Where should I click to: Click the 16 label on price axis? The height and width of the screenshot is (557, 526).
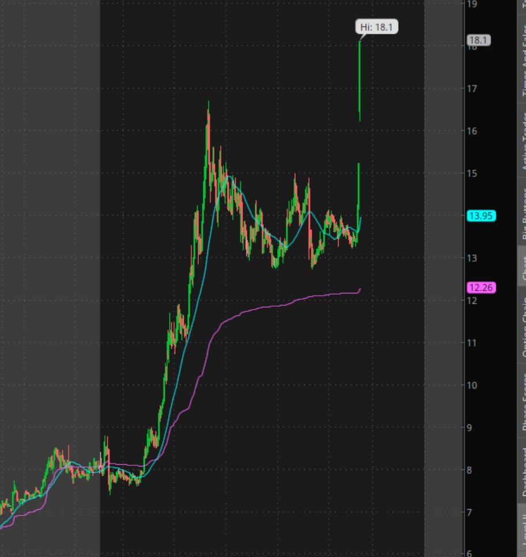tap(472, 131)
